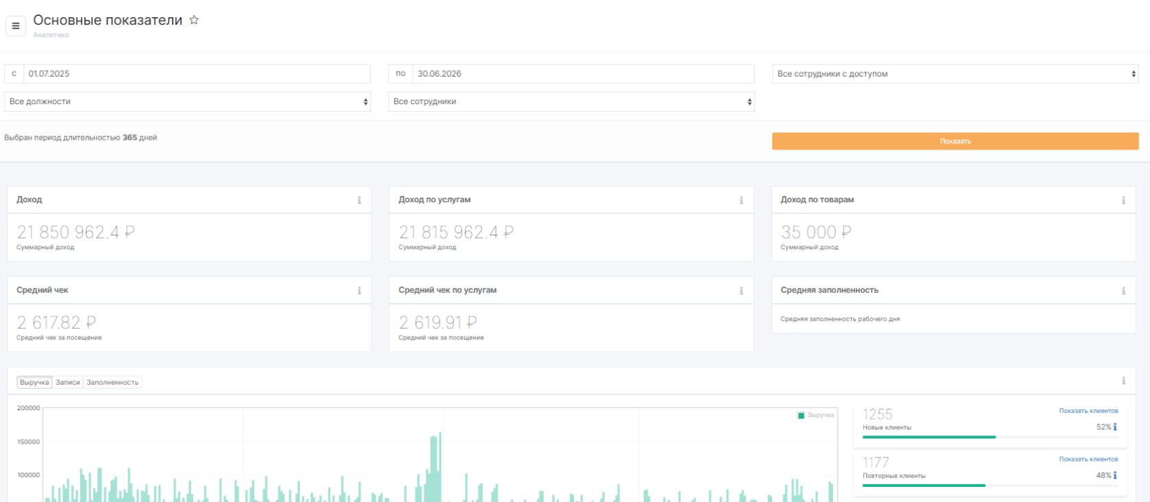Click Средняя заполненность рабочего дня caption
Image resolution: width=1150 pixels, height=502 pixels.
840,319
